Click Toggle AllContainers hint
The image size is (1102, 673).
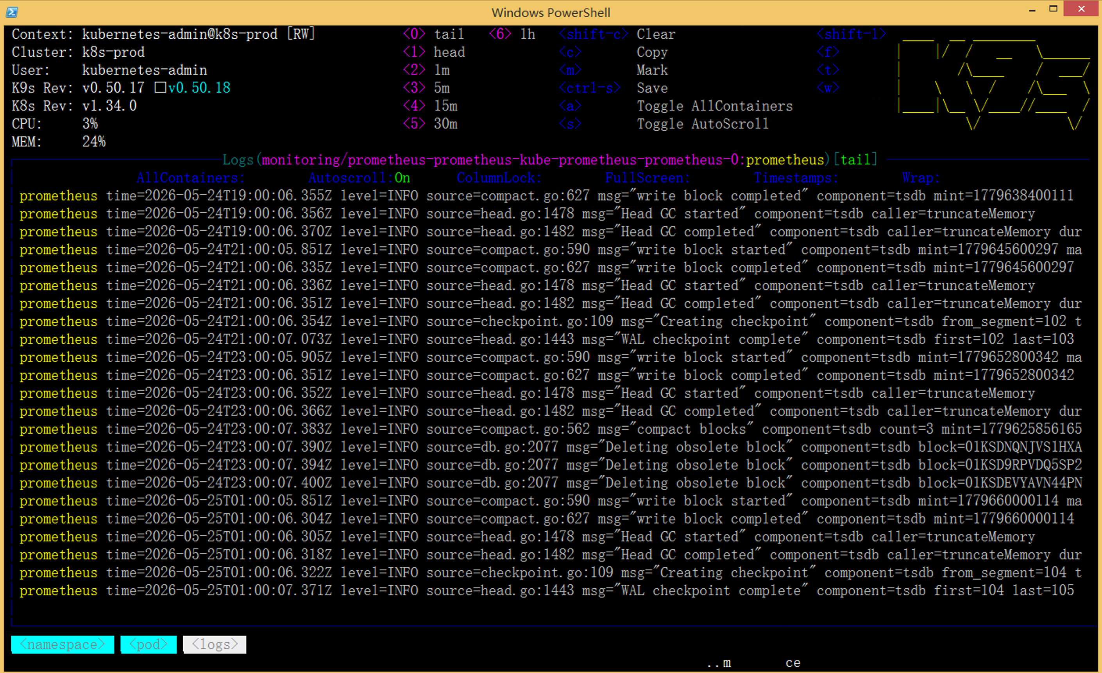click(714, 106)
